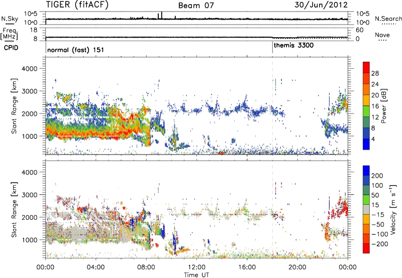Click the 'normal (fast) 151' CPID text
Image resolution: width=402 pixels, height=278 pixels.
[76, 50]
